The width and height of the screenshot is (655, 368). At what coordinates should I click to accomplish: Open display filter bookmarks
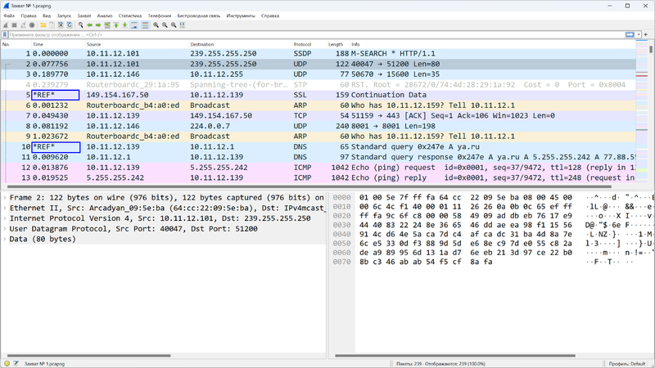pyautogui.click(x=5, y=34)
